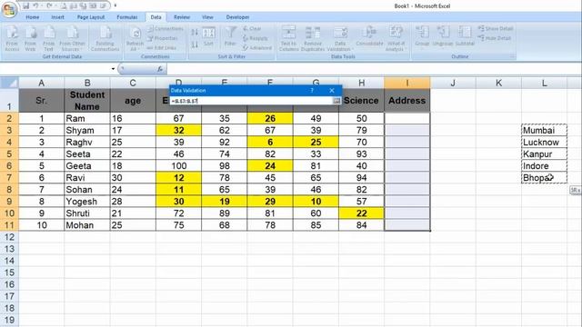Click Edit Links in Connections group
The image size is (582, 327).
tap(162, 48)
